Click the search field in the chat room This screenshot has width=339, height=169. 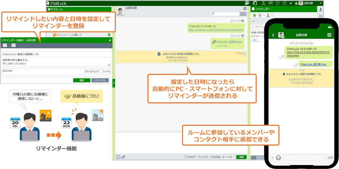tap(225, 14)
